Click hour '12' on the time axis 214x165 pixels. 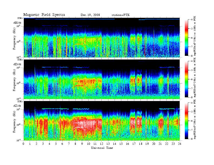tap(101, 144)
